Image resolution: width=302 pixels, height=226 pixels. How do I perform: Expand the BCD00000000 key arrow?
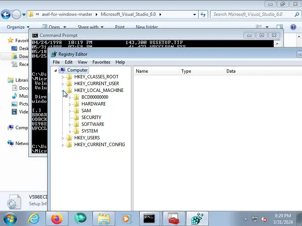pos(70,98)
